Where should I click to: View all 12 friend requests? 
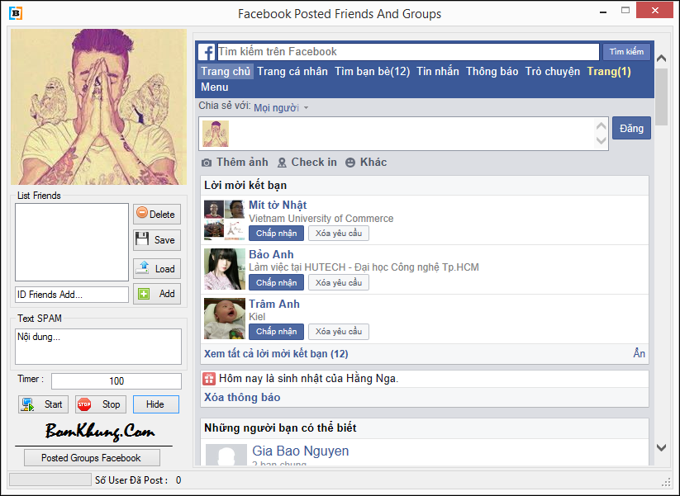point(276,354)
